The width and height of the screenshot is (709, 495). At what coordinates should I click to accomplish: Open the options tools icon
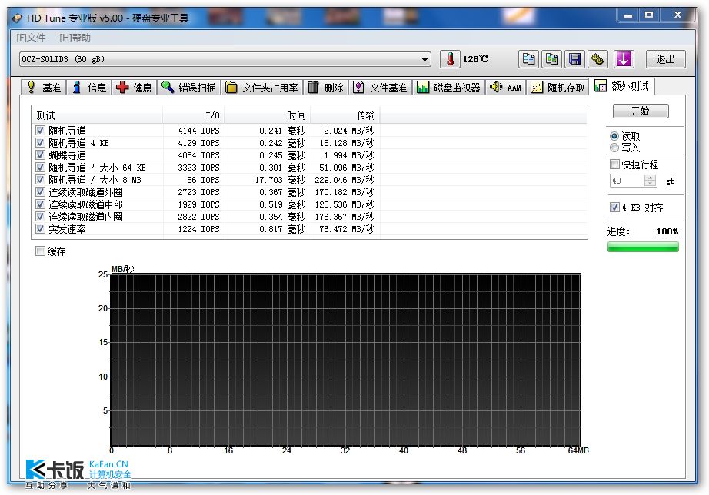pyautogui.click(x=597, y=59)
